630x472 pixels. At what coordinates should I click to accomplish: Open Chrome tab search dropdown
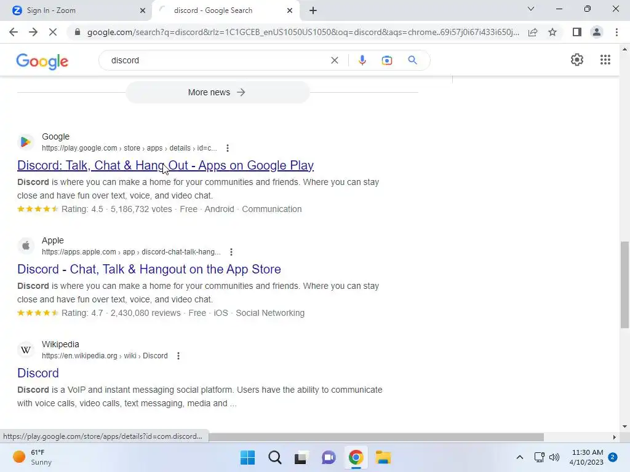coord(531,9)
